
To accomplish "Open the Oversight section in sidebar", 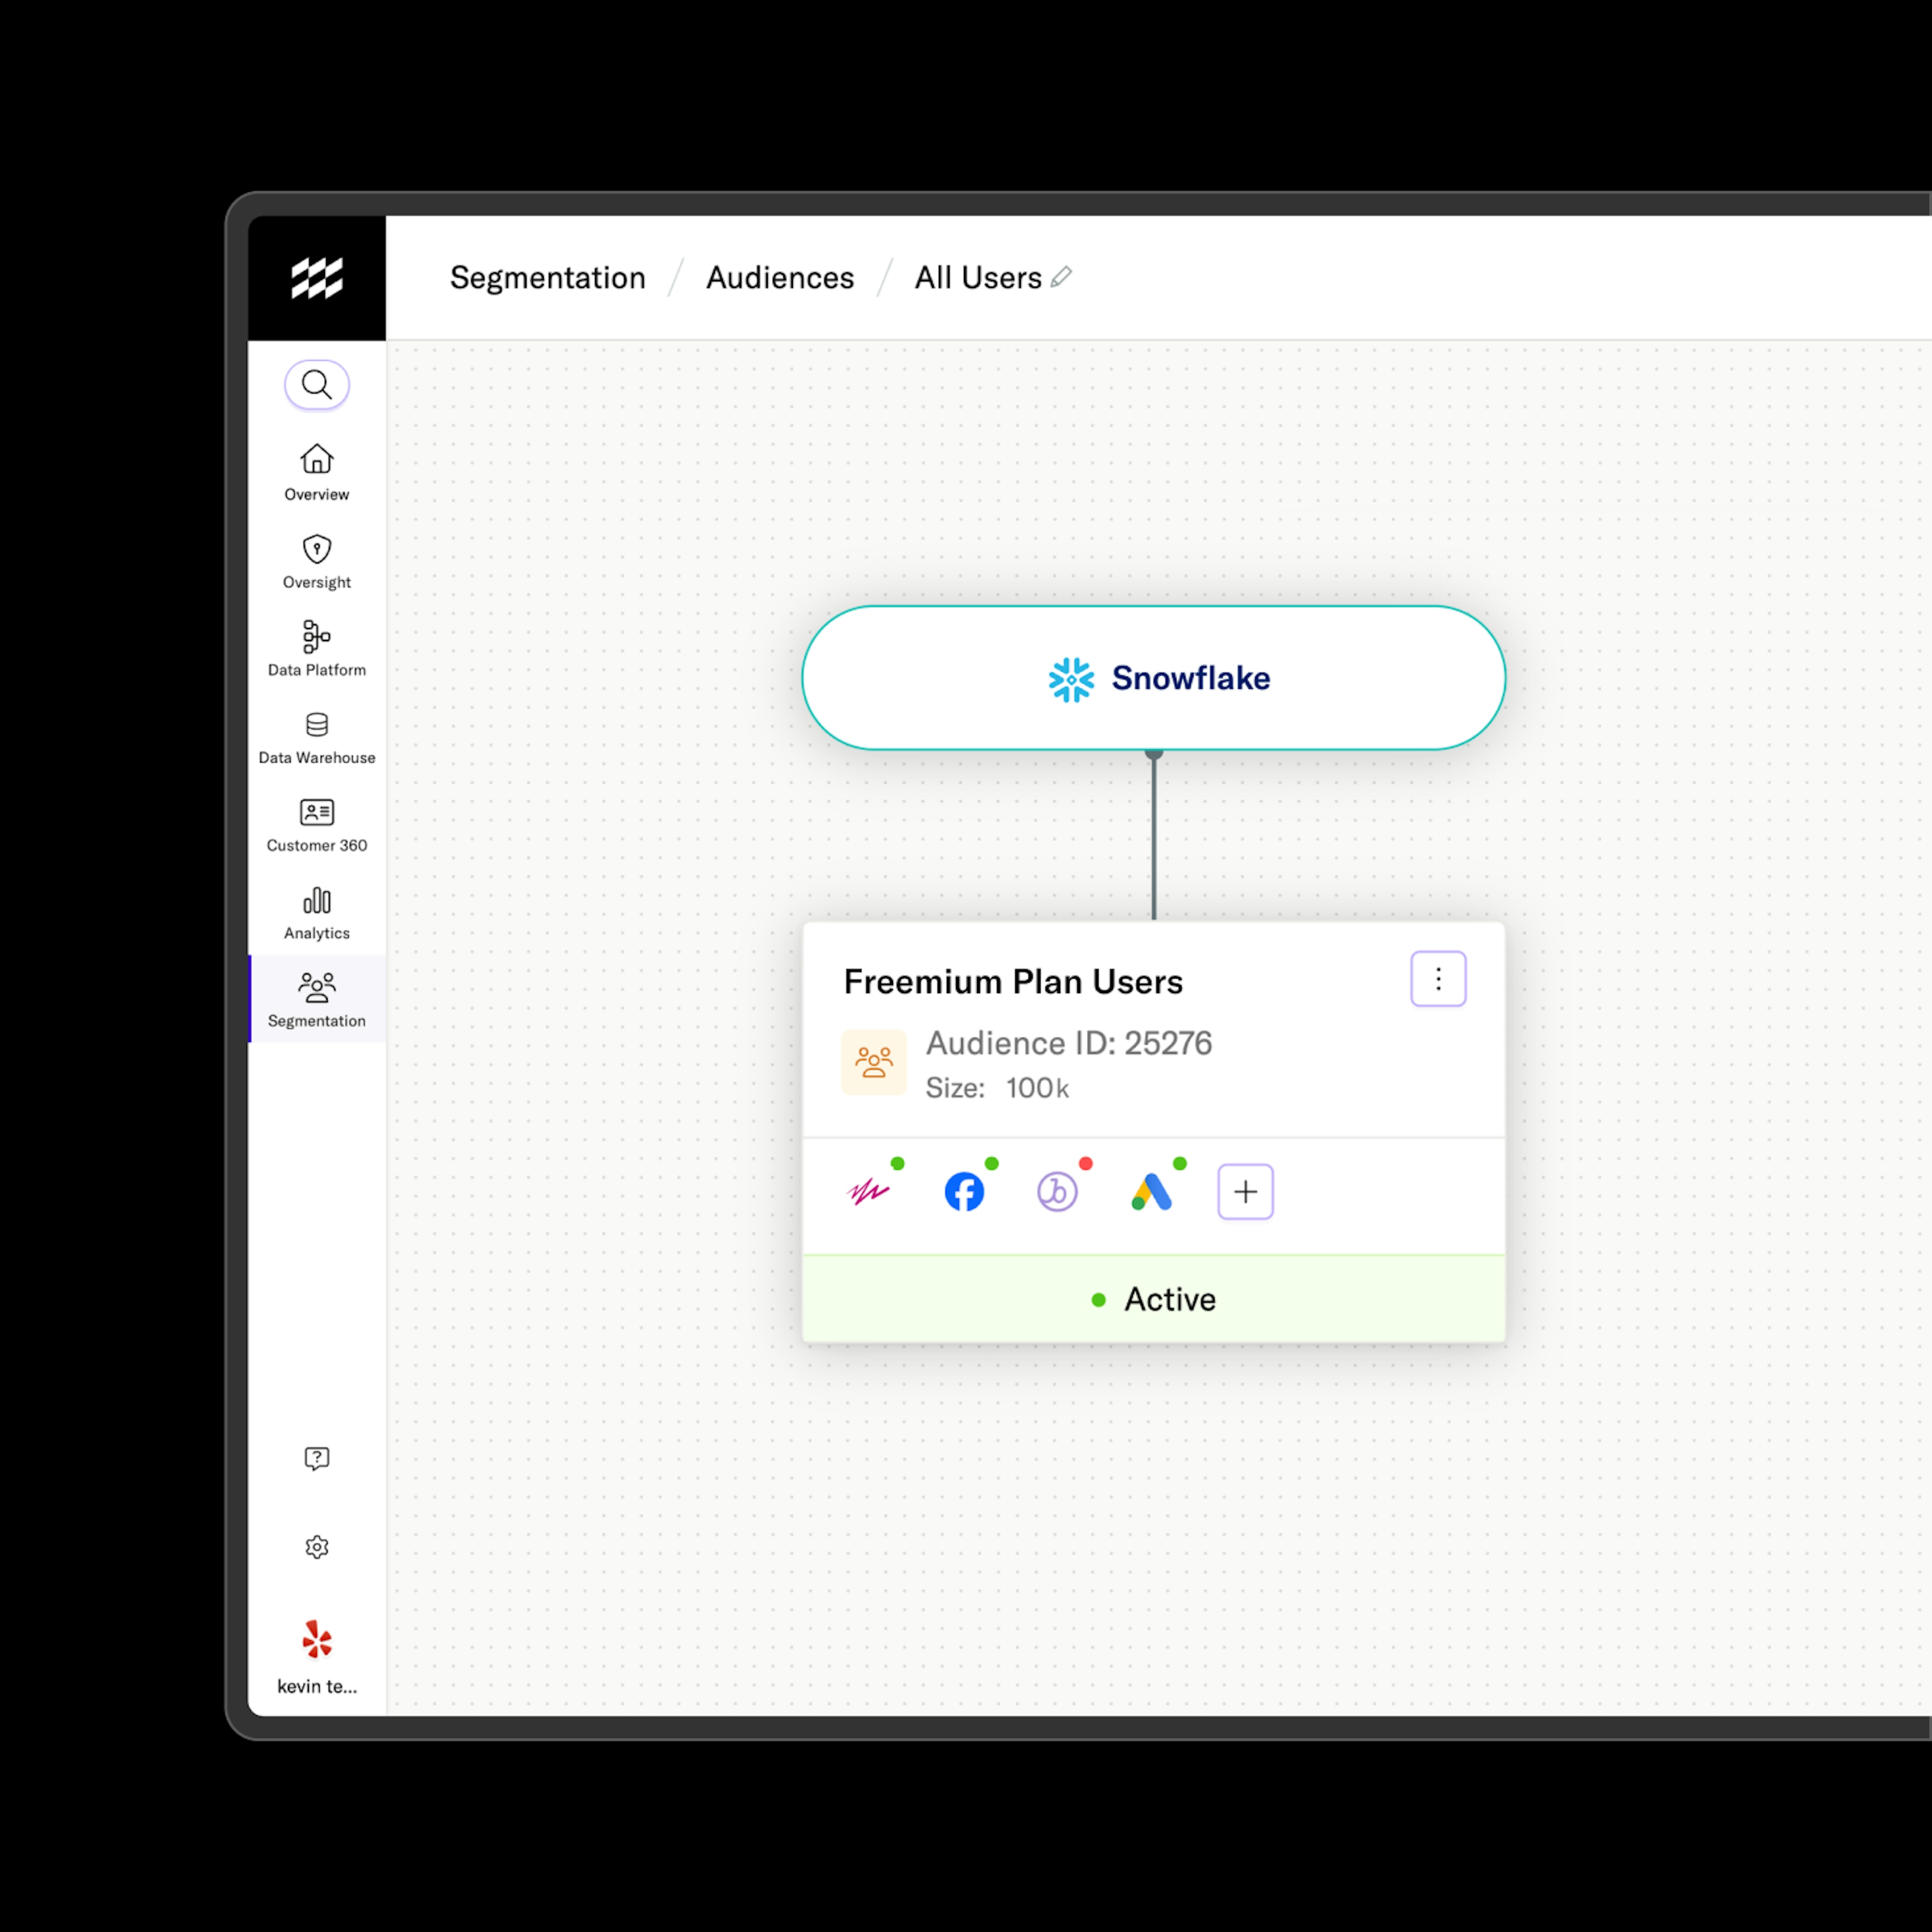I will click(316, 549).
